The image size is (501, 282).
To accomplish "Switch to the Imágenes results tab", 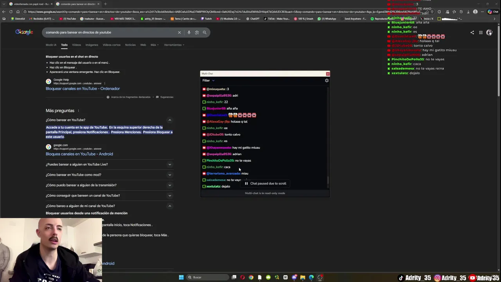I will [x=92, y=45].
